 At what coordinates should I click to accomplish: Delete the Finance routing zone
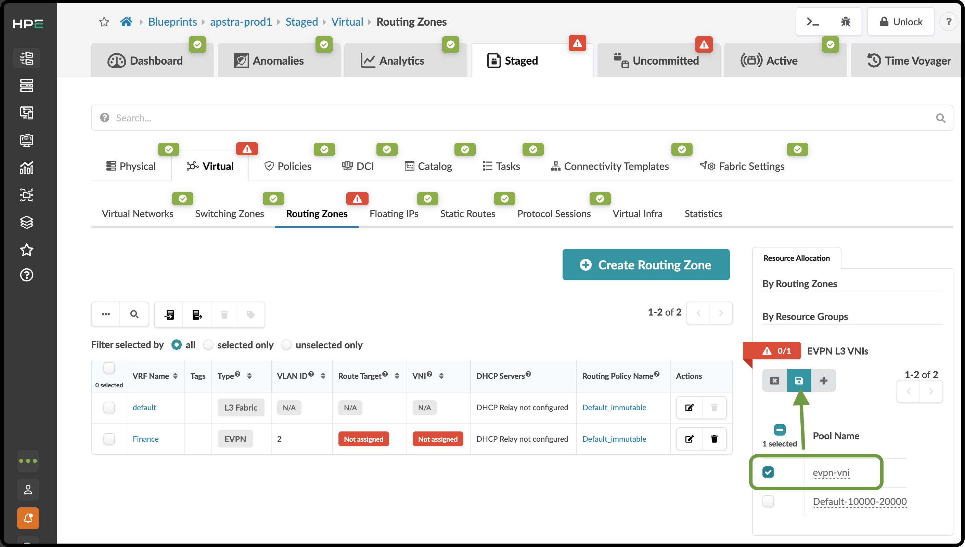(714, 439)
